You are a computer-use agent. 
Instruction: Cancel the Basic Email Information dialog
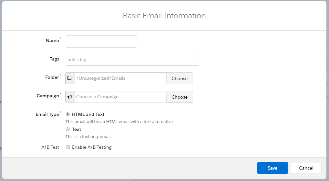pos(306,168)
